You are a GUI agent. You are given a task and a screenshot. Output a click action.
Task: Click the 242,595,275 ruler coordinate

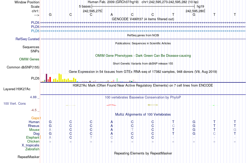click(x=92, y=11)
